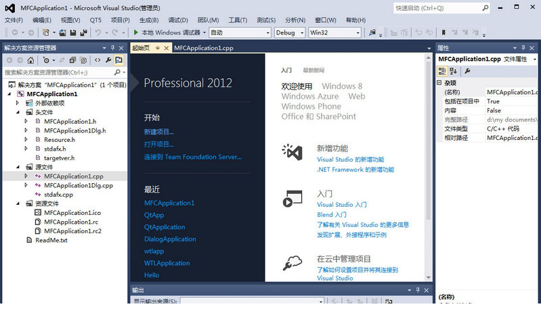
Task: Click the Find in Files toolbar icon
Action: coord(372,32)
